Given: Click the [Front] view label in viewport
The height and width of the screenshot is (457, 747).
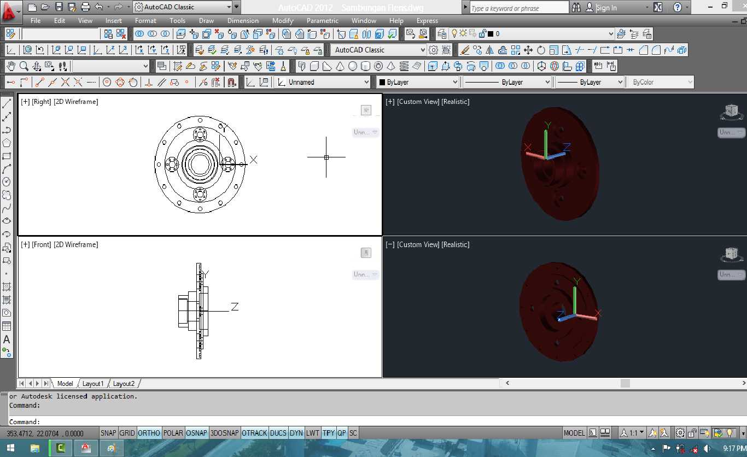Looking at the screenshot, I should point(42,244).
